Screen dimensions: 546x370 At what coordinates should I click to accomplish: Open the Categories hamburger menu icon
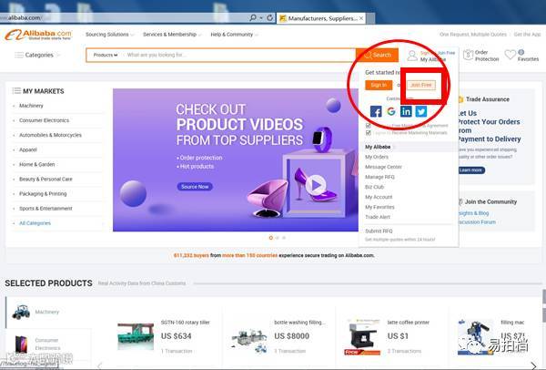pos(19,55)
